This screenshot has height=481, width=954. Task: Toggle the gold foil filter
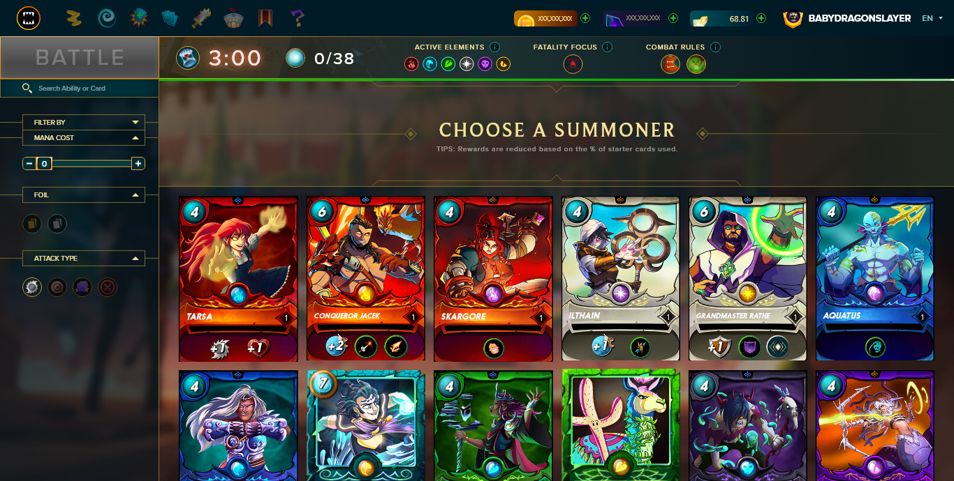coord(32,224)
